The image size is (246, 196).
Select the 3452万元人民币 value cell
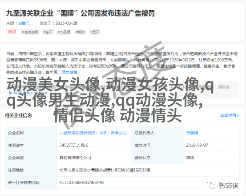pos(94,145)
